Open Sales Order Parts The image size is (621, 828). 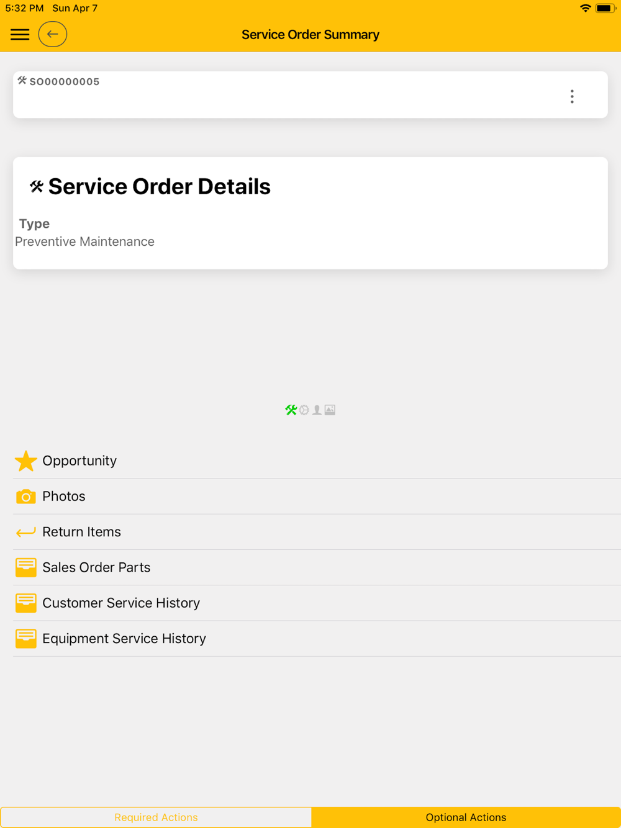[x=96, y=567]
